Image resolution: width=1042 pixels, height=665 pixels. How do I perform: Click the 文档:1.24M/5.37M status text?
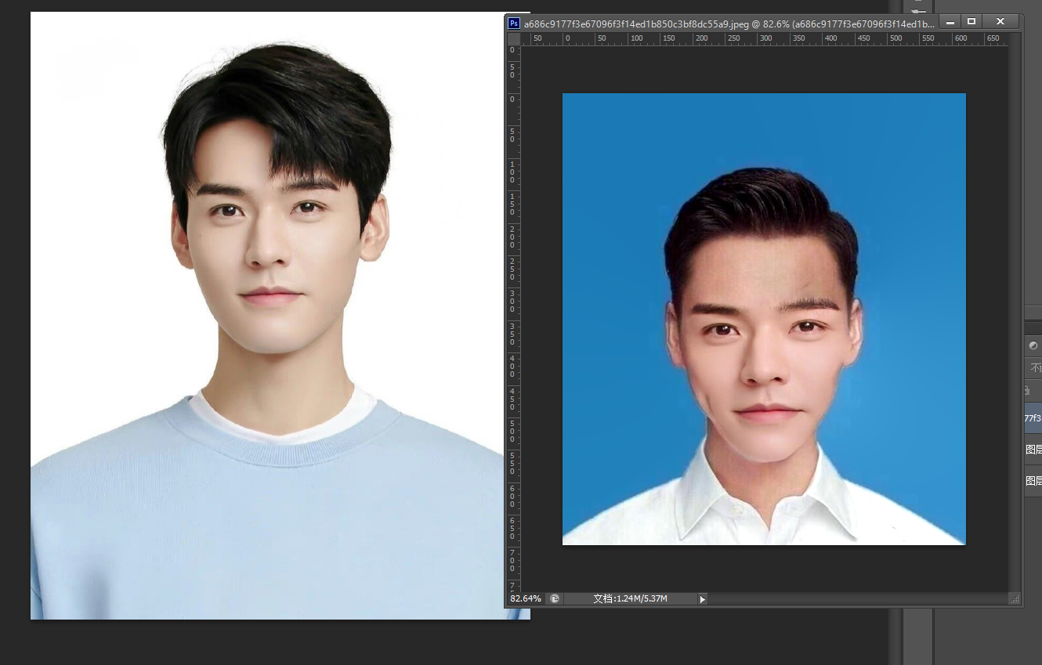[630, 598]
